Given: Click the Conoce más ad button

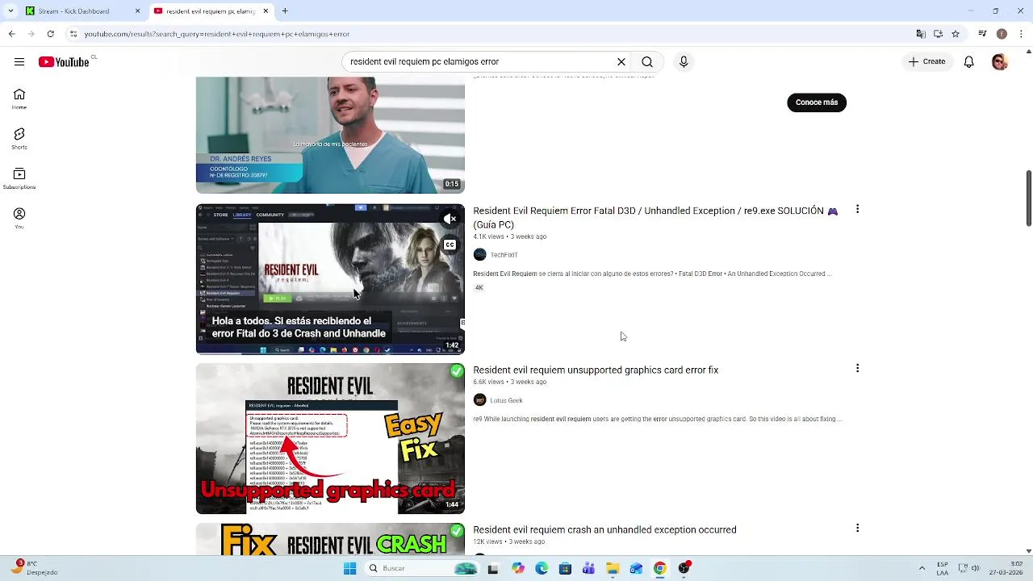Looking at the screenshot, I should pos(817,102).
